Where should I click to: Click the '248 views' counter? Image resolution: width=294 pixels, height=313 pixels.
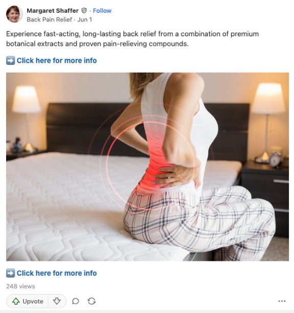20,286
